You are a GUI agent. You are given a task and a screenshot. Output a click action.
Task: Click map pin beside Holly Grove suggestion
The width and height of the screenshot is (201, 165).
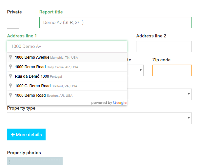pyautogui.click(x=10, y=67)
